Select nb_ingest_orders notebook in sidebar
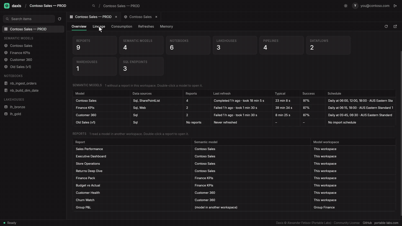402x226 pixels. click(x=33, y=83)
